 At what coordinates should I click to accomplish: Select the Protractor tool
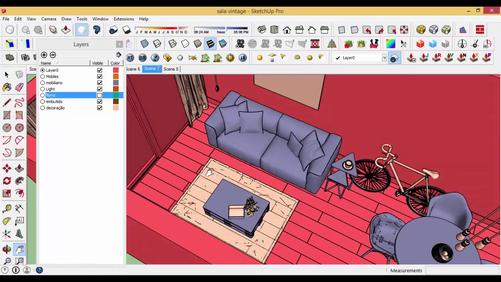click(x=7, y=221)
